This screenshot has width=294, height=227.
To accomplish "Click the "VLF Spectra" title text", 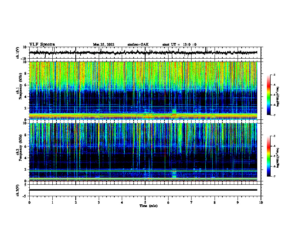I will click(x=42, y=45).
